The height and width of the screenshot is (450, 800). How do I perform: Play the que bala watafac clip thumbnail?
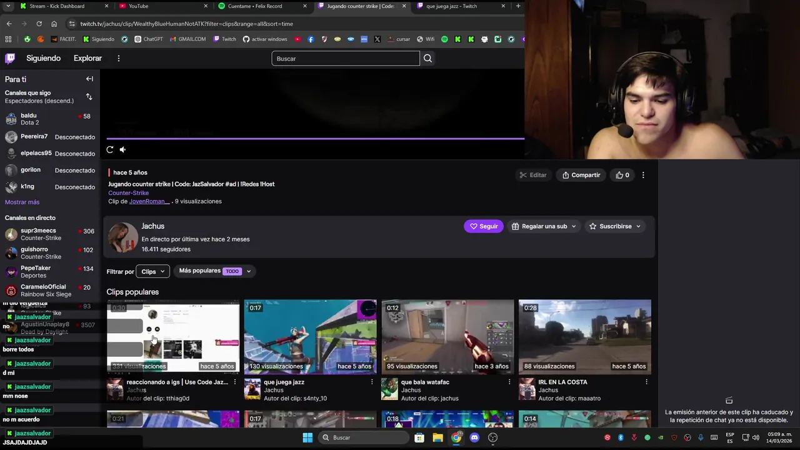(447, 337)
